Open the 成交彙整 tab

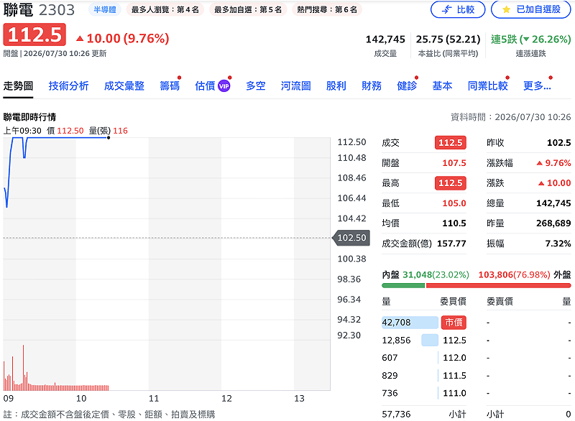click(124, 85)
